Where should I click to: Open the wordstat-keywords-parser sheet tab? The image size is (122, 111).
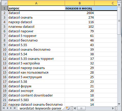pos(40,108)
